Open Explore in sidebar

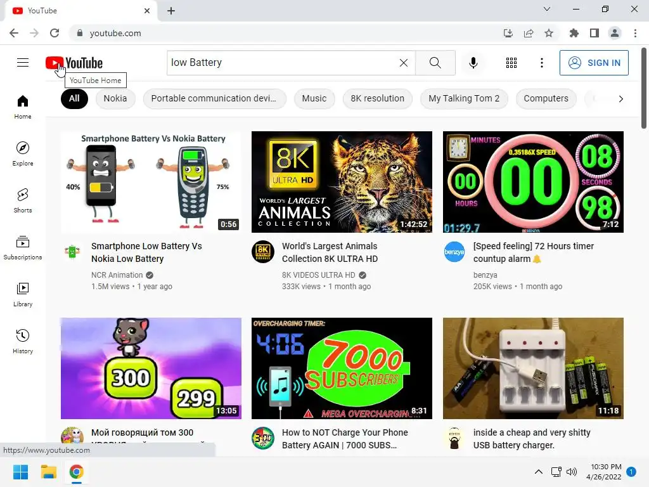pos(23,153)
